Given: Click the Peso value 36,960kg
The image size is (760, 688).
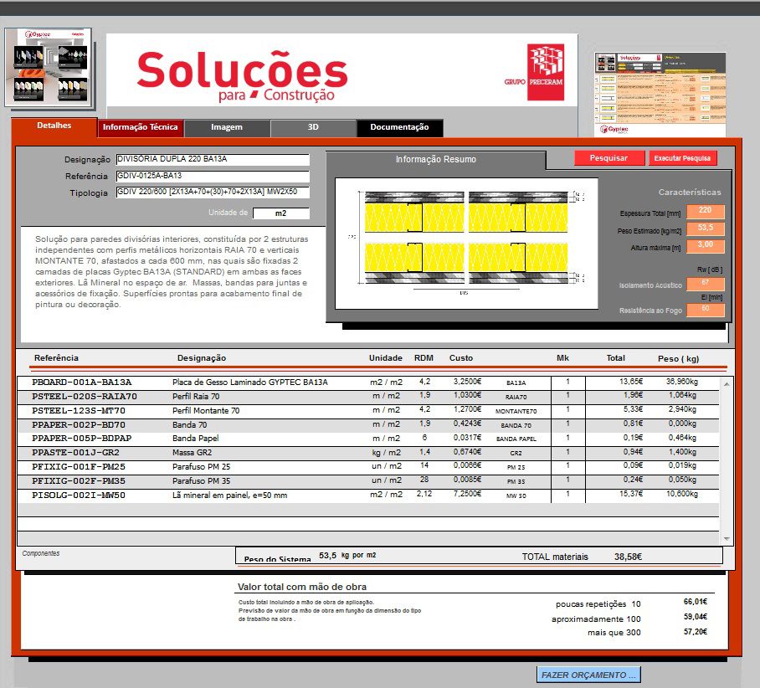Looking at the screenshot, I should [x=682, y=382].
